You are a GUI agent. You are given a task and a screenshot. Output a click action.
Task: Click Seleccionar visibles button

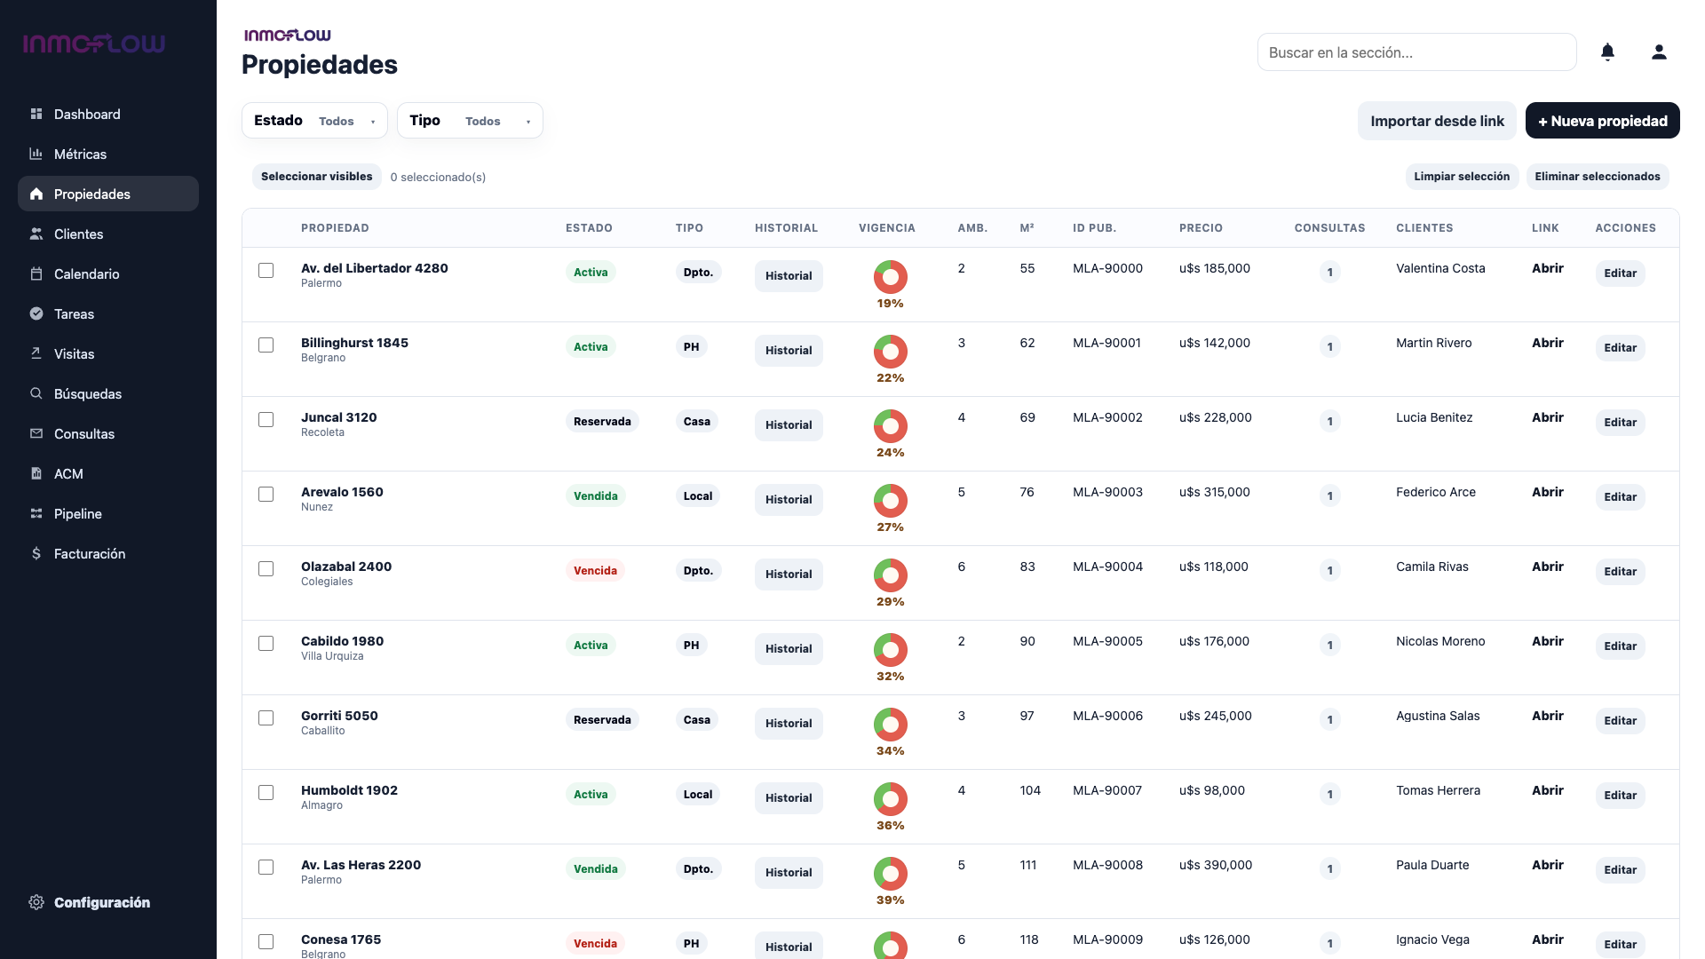click(316, 177)
